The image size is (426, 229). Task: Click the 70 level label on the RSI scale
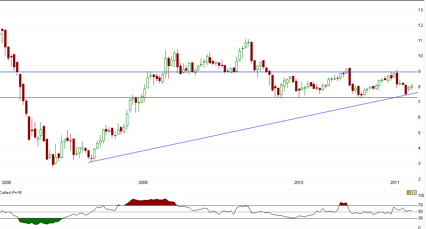421,205
